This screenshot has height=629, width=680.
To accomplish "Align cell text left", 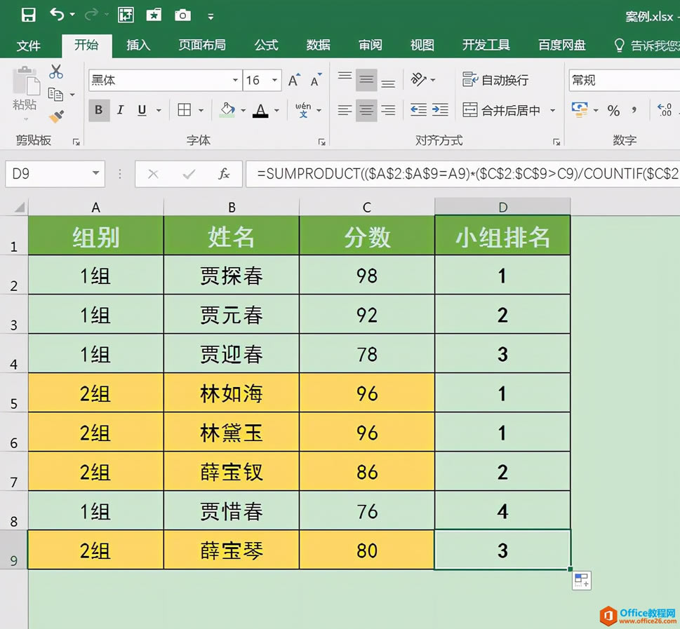I will pos(345,110).
